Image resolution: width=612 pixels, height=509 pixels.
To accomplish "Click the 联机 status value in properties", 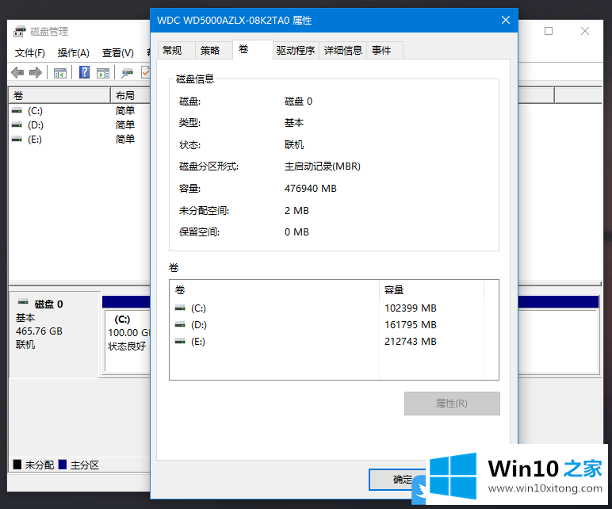I will [x=294, y=145].
